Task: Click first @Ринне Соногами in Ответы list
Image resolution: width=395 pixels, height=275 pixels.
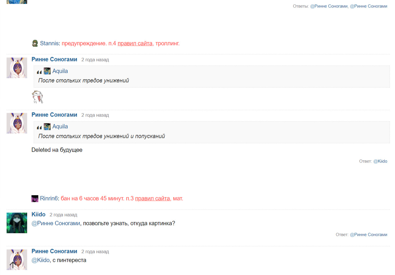Action: tap(329, 6)
